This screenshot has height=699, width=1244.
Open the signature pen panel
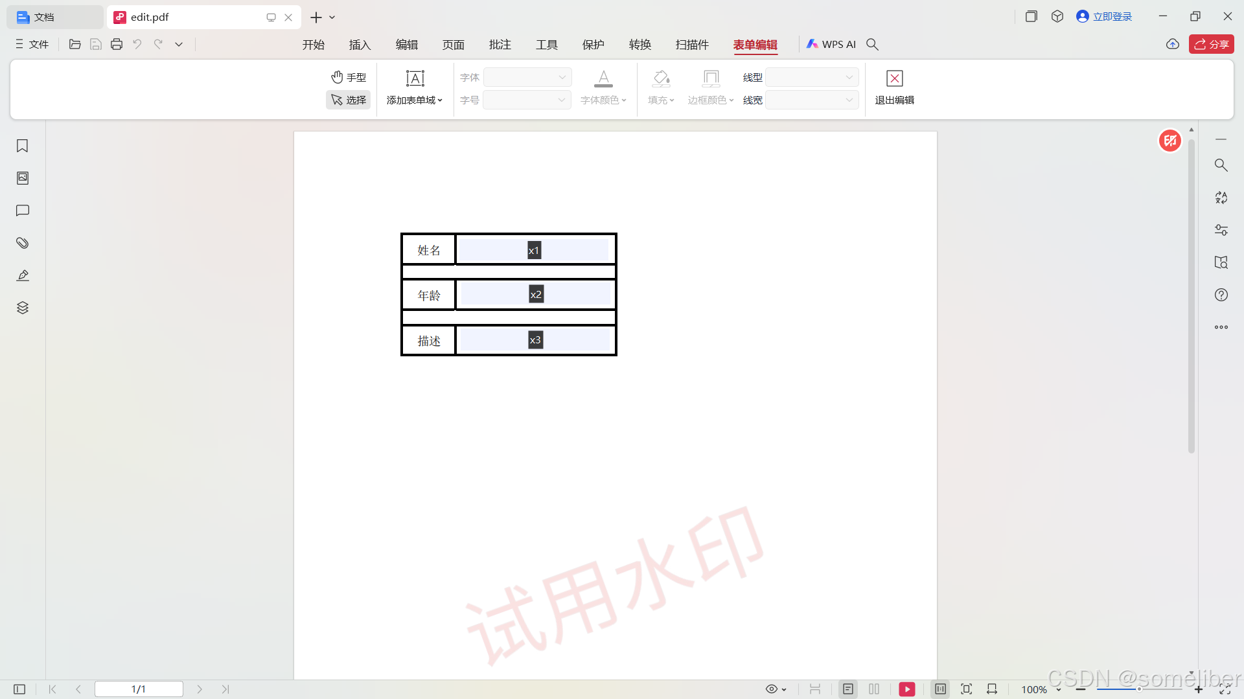point(23,275)
